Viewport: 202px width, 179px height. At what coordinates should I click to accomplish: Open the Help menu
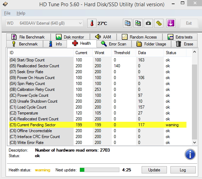click(x=21, y=13)
